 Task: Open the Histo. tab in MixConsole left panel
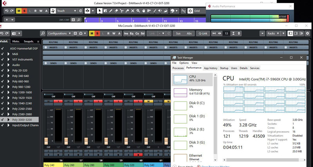pos(16,41)
